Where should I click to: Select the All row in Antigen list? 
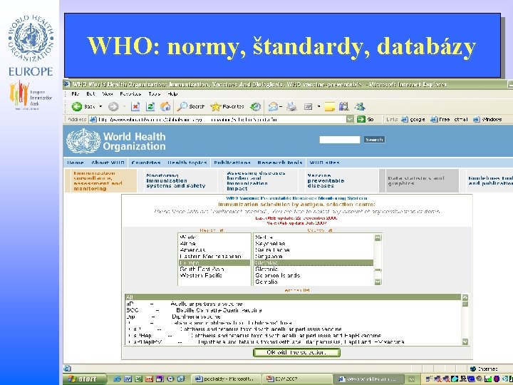pos(293,297)
